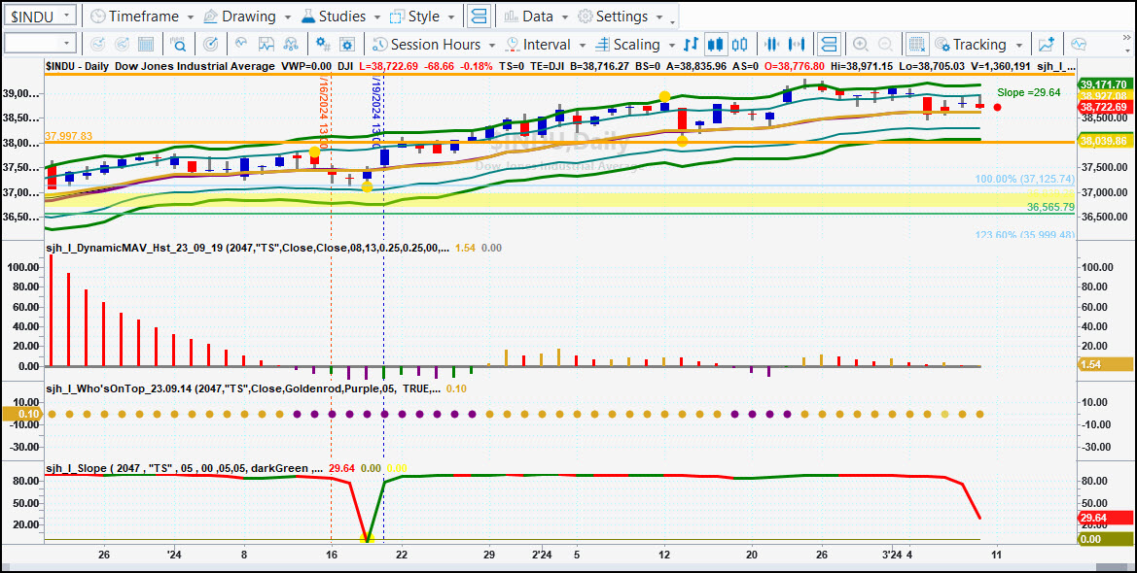Click the Interval clock icon
This screenshot has width=1137, height=573.
[513, 44]
